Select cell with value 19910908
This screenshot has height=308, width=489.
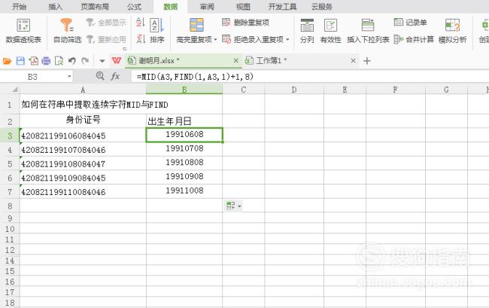tap(184, 177)
